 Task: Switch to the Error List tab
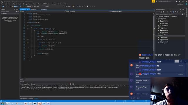coord(31,98)
